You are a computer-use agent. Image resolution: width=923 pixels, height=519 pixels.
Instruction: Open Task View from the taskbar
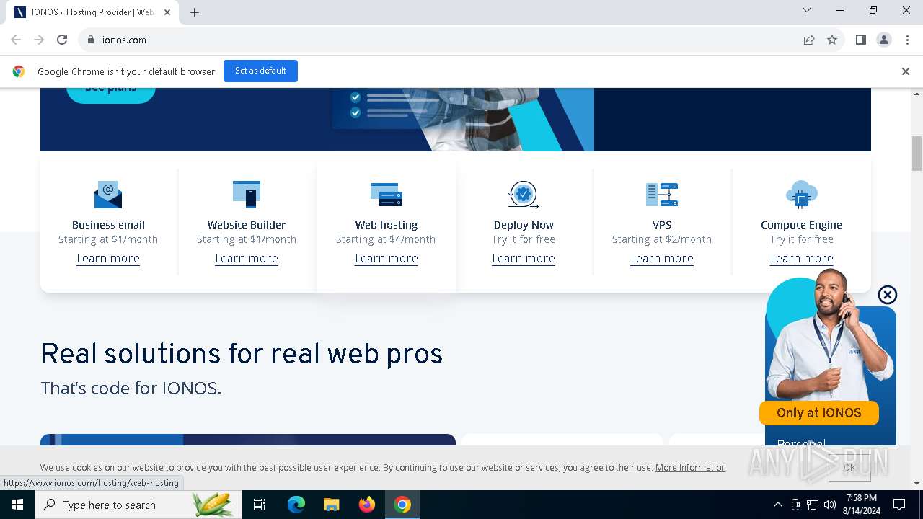[x=260, y=505]
